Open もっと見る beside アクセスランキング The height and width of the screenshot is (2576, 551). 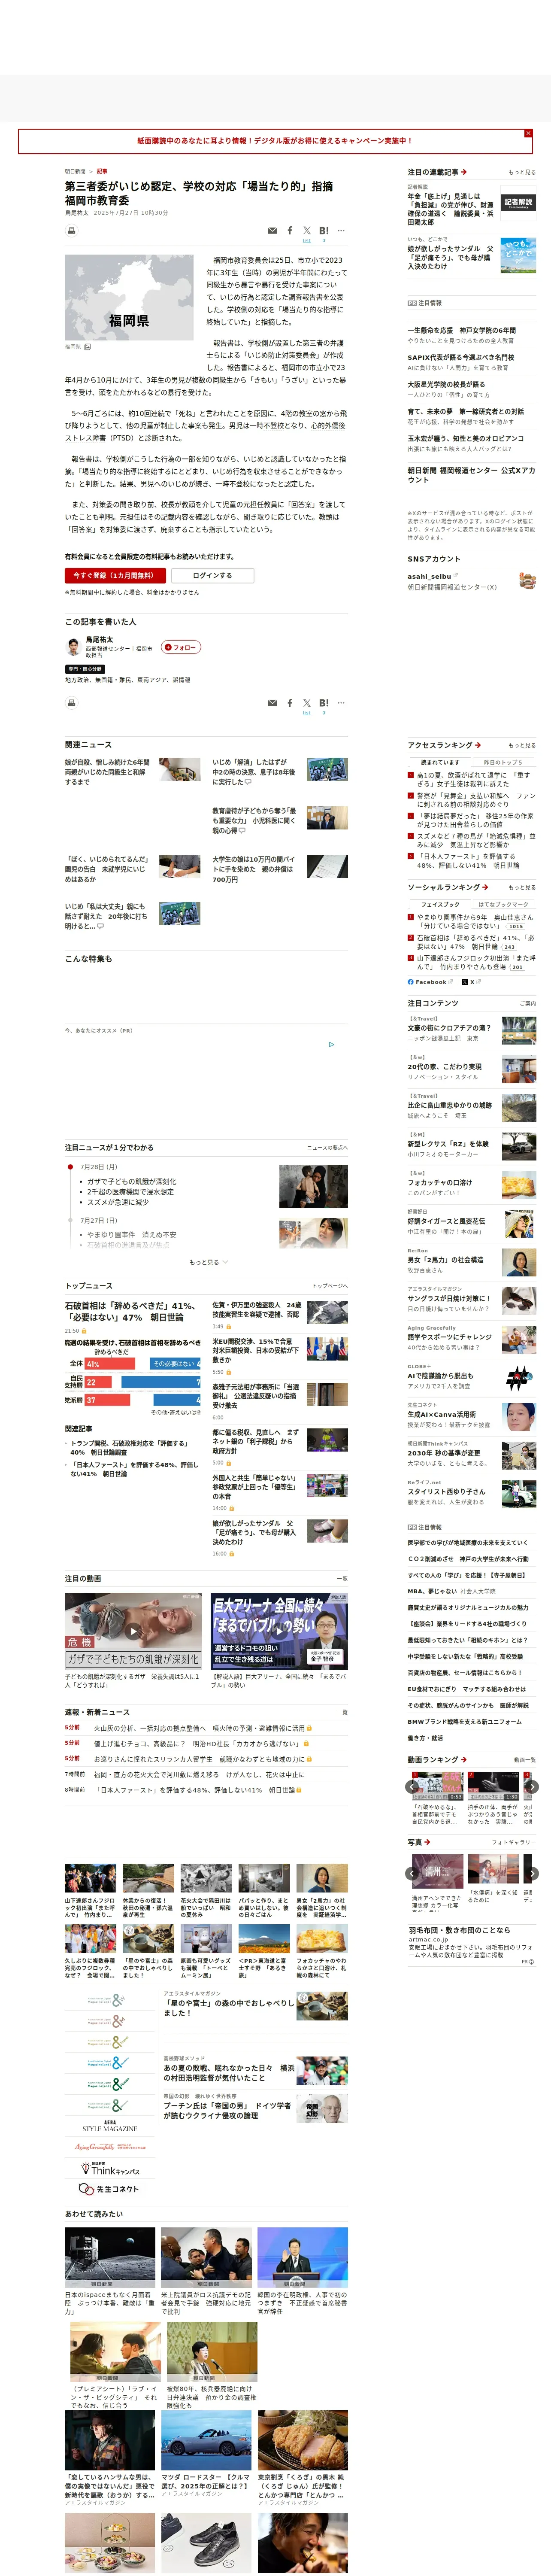(x=522, y=745)
